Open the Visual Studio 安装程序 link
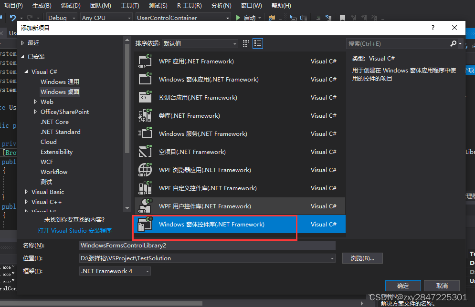Viewport: 475px width, 307px height. click(75, 230)
